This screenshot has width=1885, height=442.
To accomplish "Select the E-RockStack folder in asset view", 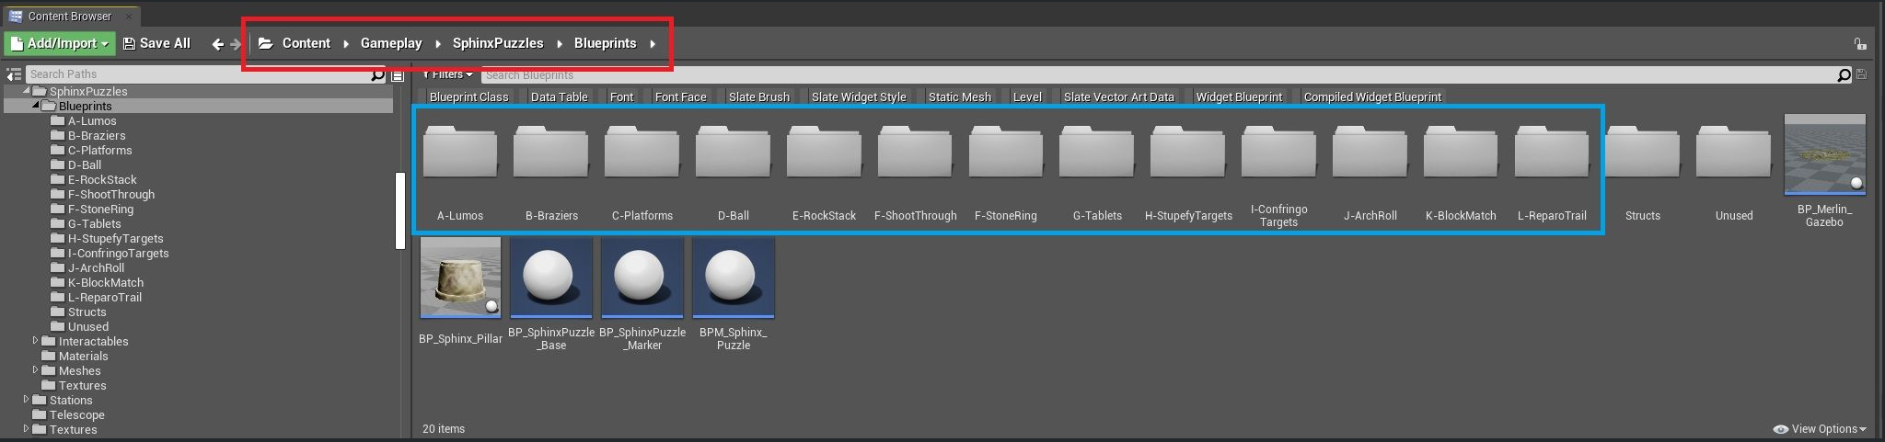I will coord(824,153).
